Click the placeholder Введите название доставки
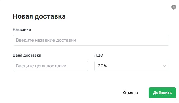The width and height of the screenshot is (179, 103). click(x=46, y=40)
